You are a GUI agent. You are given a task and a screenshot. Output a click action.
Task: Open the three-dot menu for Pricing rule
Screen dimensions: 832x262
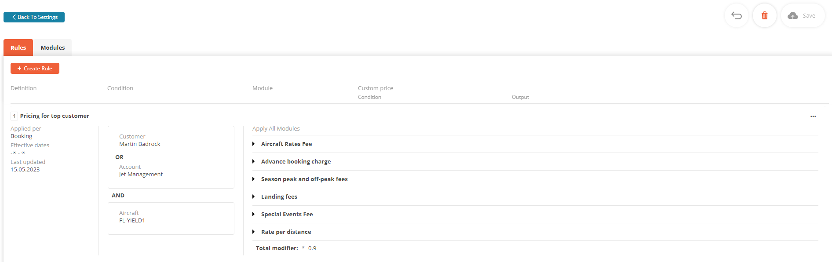pyautogui.click(x=813, y=116)
